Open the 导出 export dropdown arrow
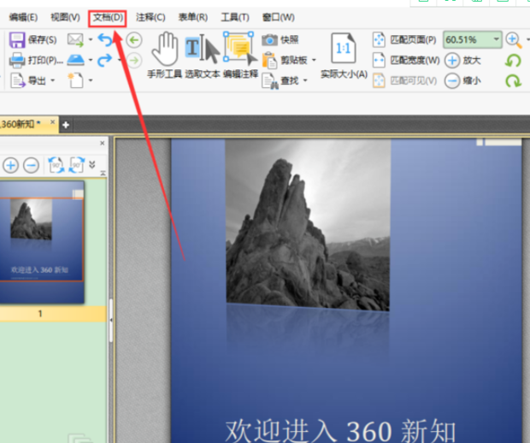Viewport: 530px width, 443px height. coord(52,80)
